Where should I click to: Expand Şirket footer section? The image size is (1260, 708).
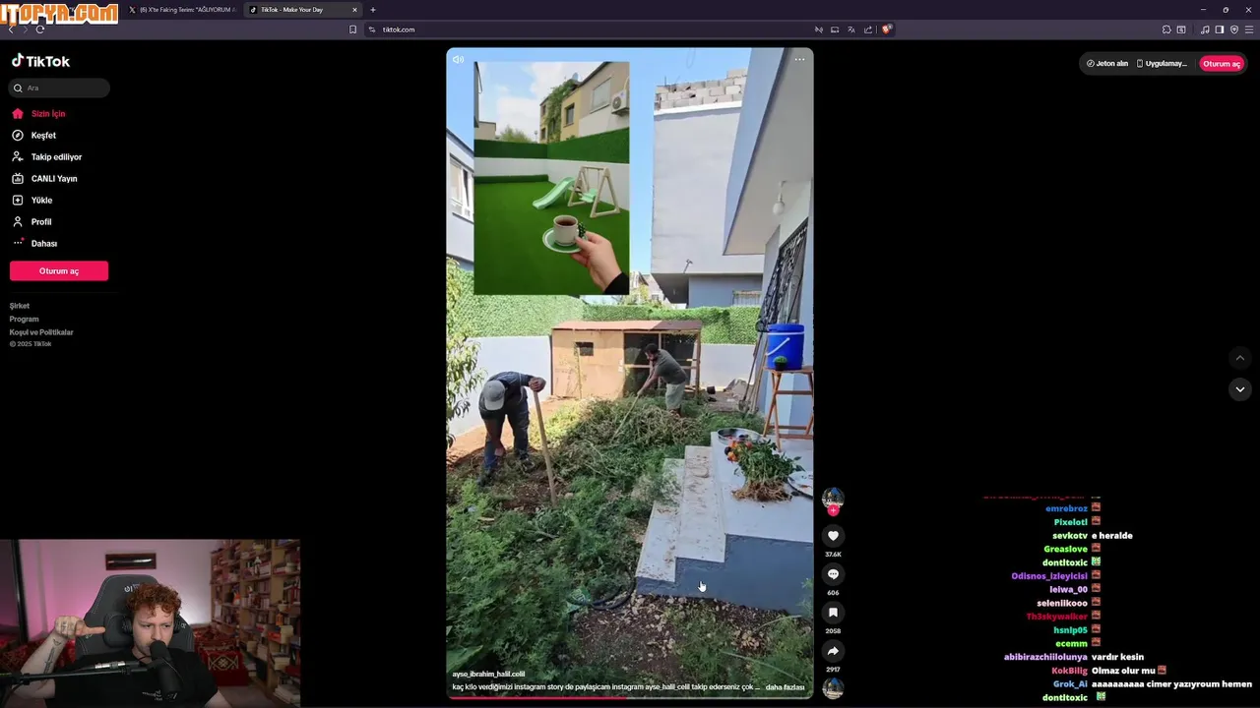[20, 306]
